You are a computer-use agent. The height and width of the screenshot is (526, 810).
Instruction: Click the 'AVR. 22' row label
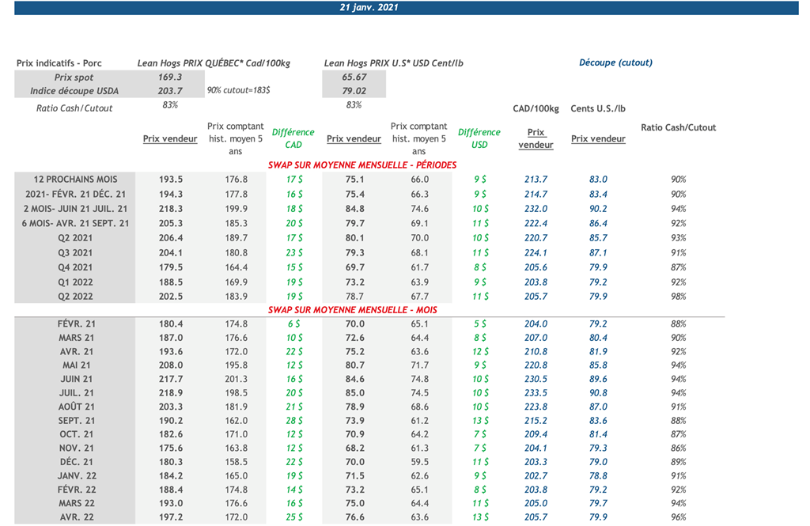(76, 517)
